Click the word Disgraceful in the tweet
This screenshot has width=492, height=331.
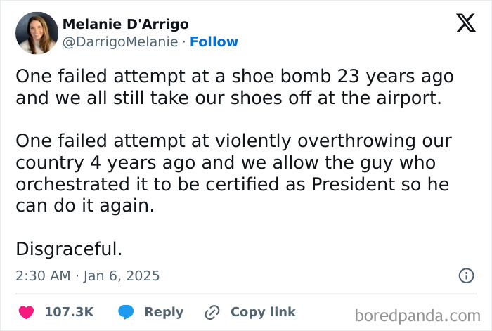point(69,248)
